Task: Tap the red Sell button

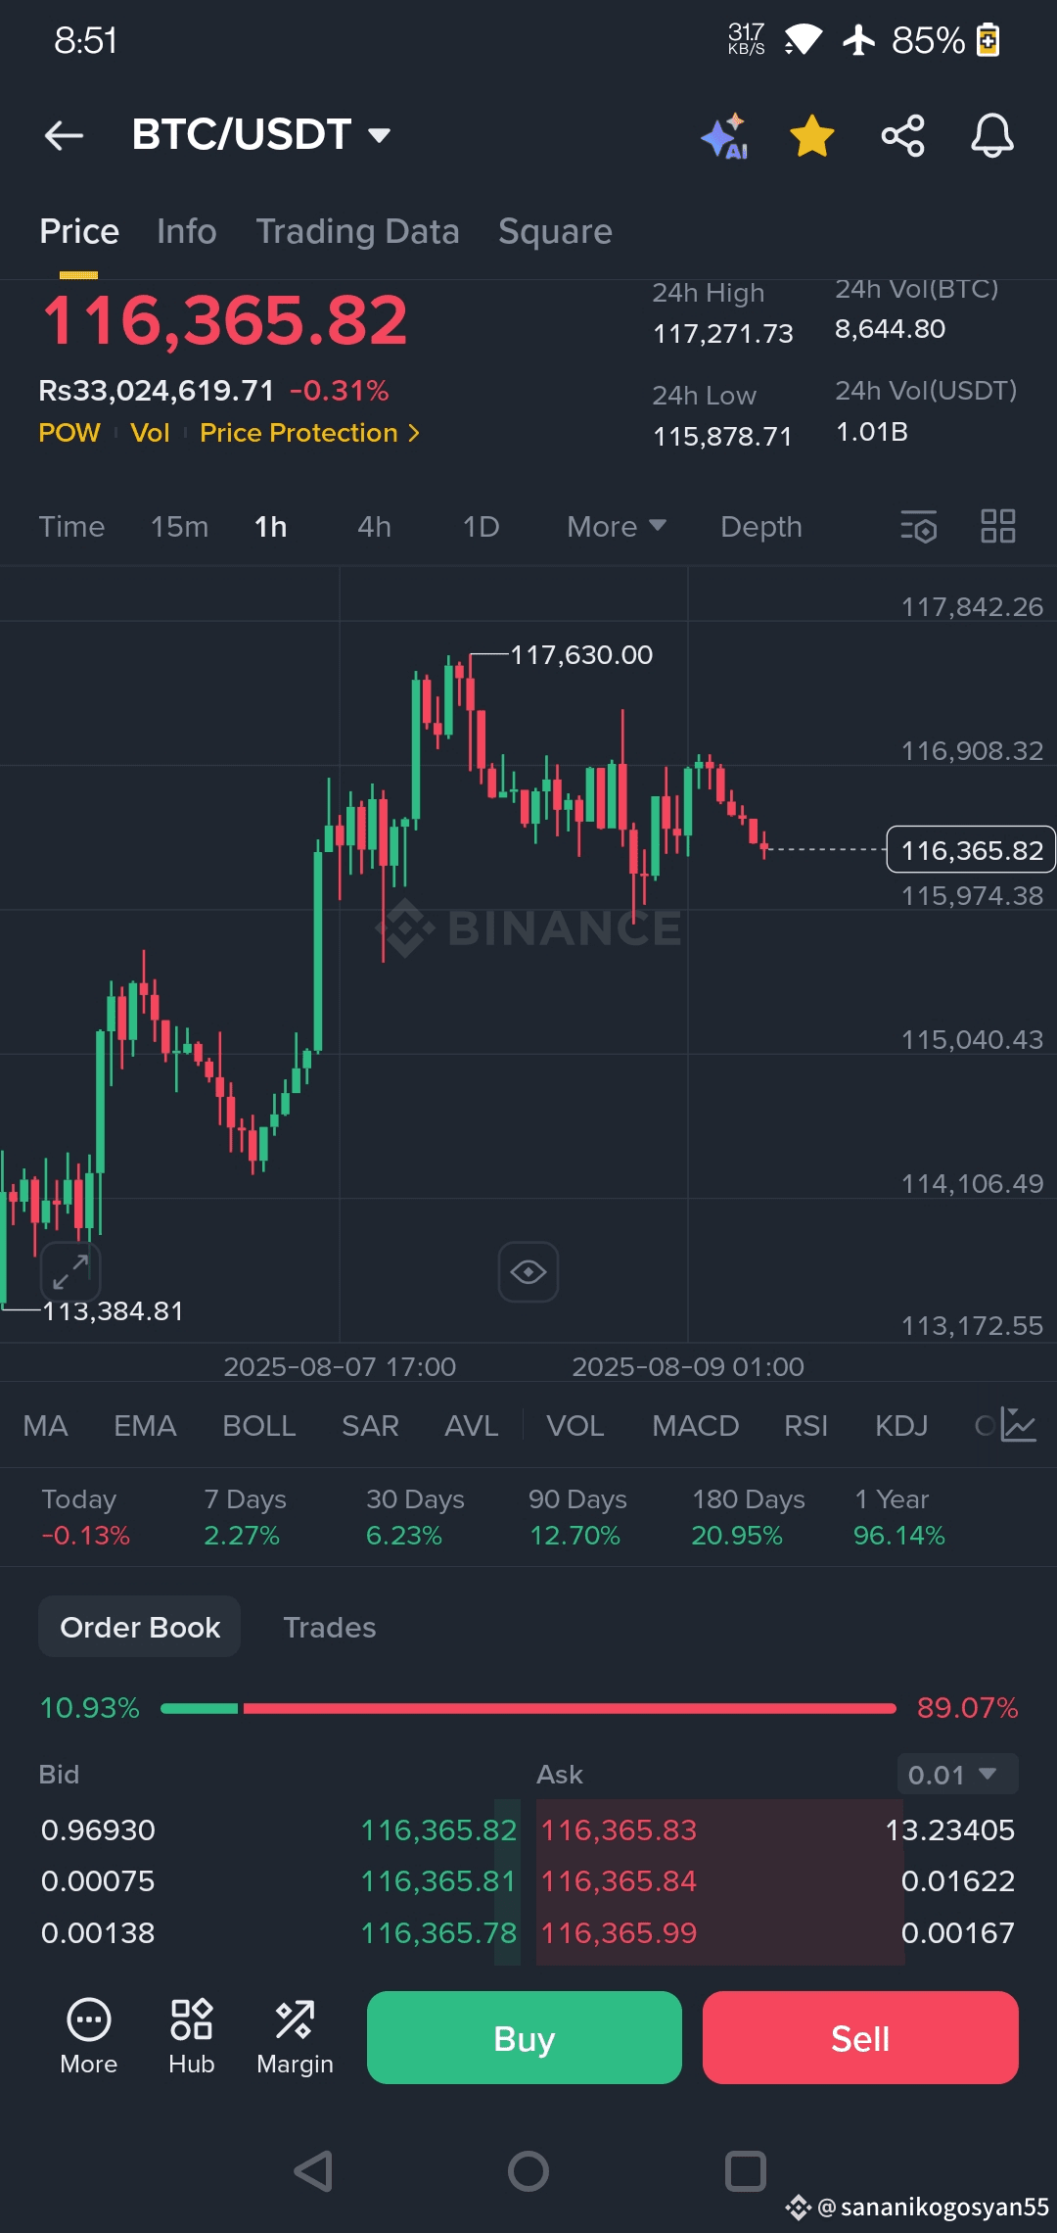Action: tap(860, 2037)
